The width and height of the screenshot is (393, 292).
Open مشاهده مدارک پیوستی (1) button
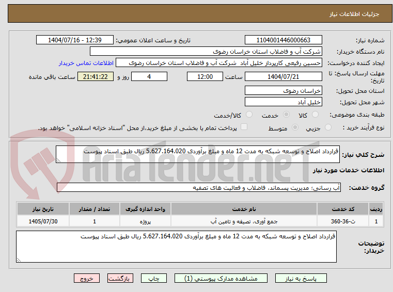click(x=221, y=279)
